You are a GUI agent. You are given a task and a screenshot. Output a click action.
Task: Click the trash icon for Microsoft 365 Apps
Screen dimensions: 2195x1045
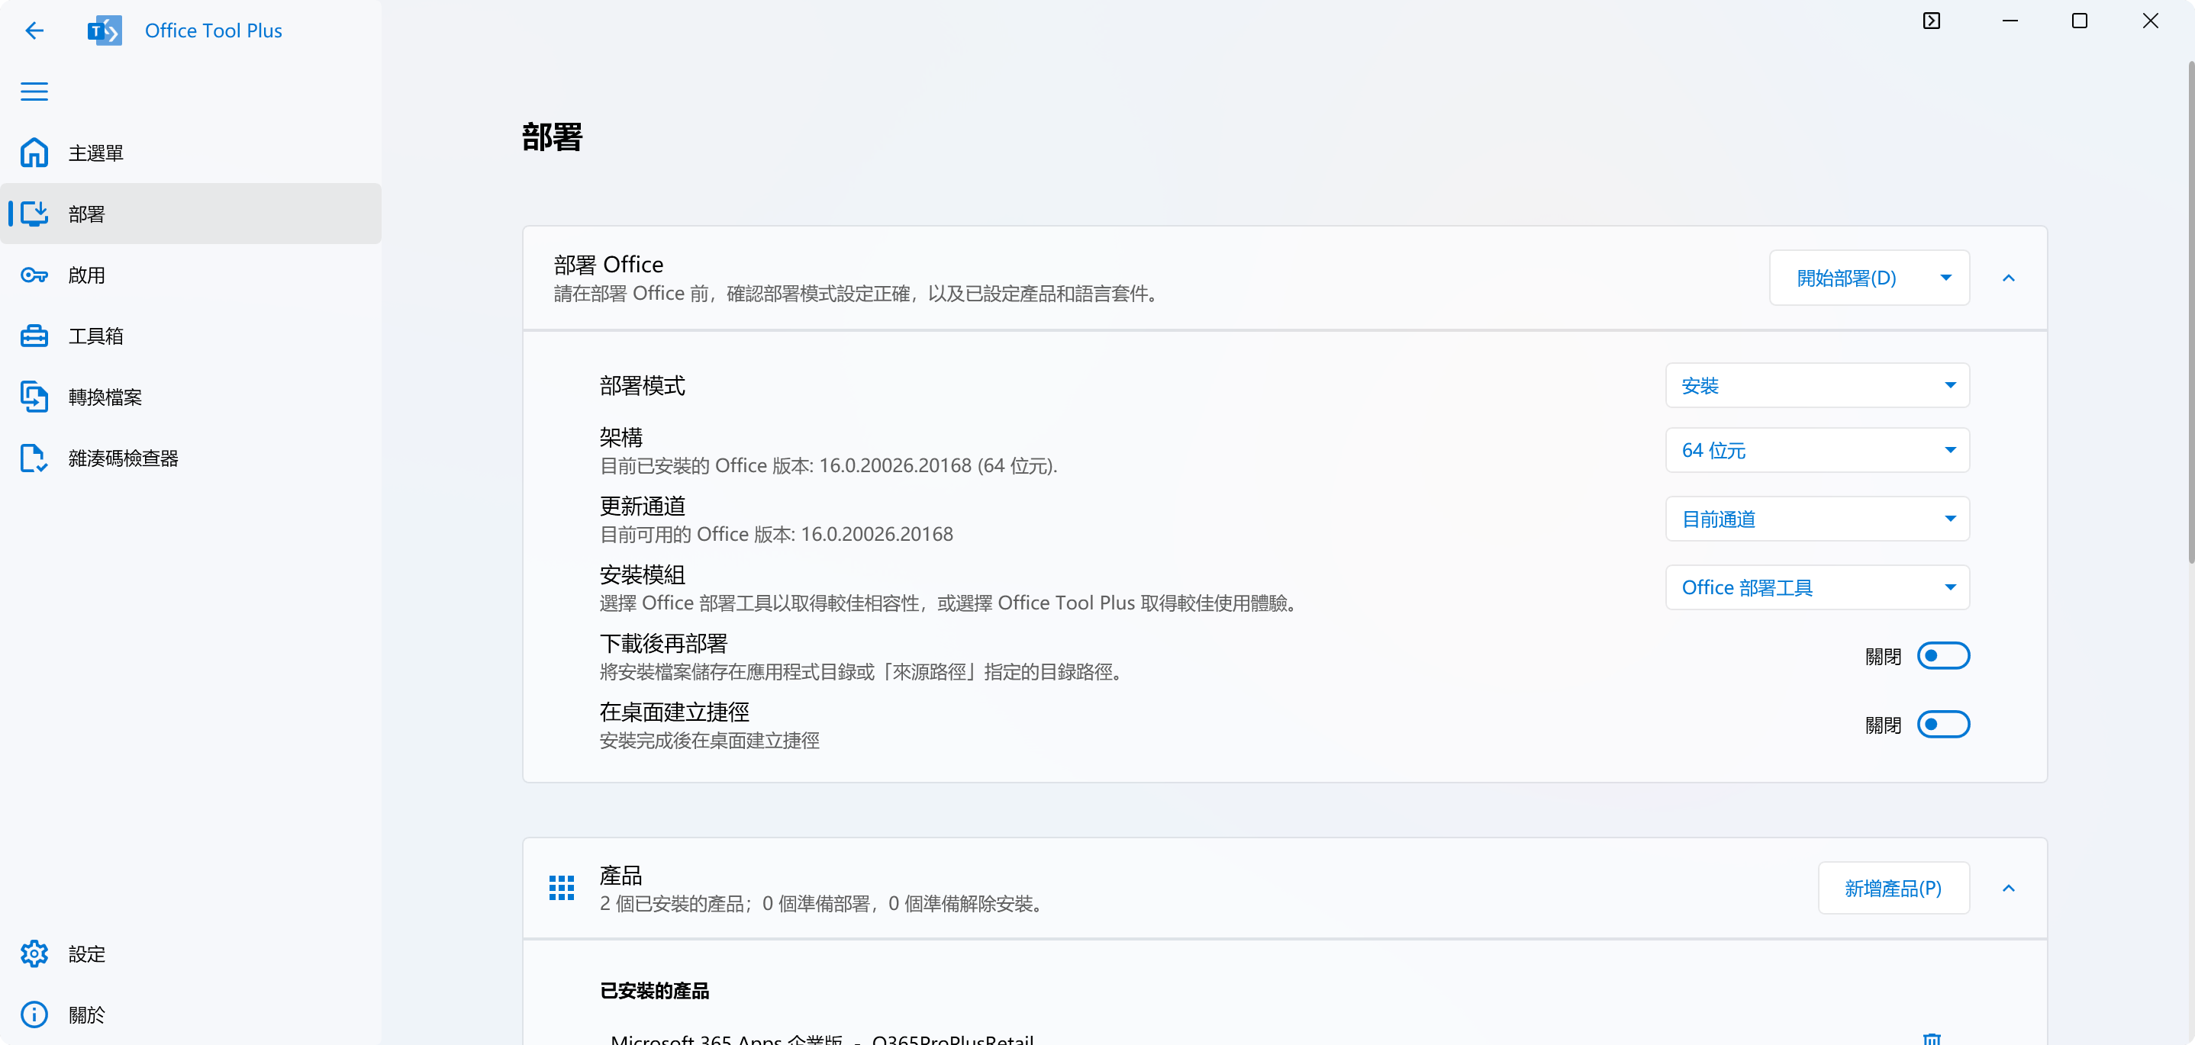[x=1932, y=1037]
